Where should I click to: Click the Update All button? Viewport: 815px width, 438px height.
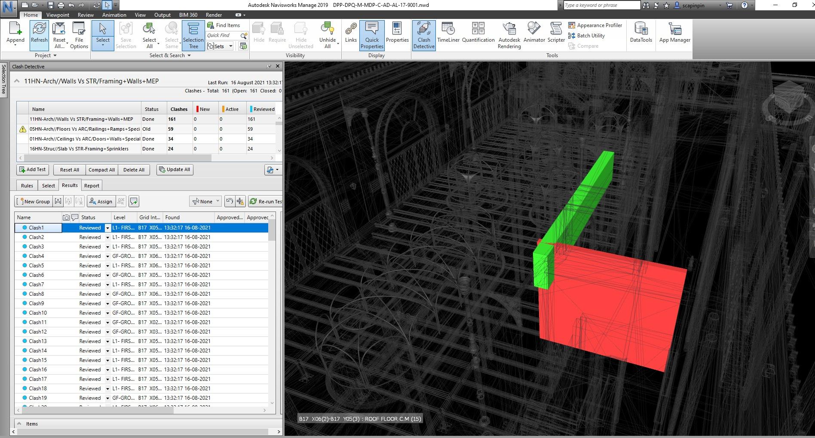[x=175, y=170]
